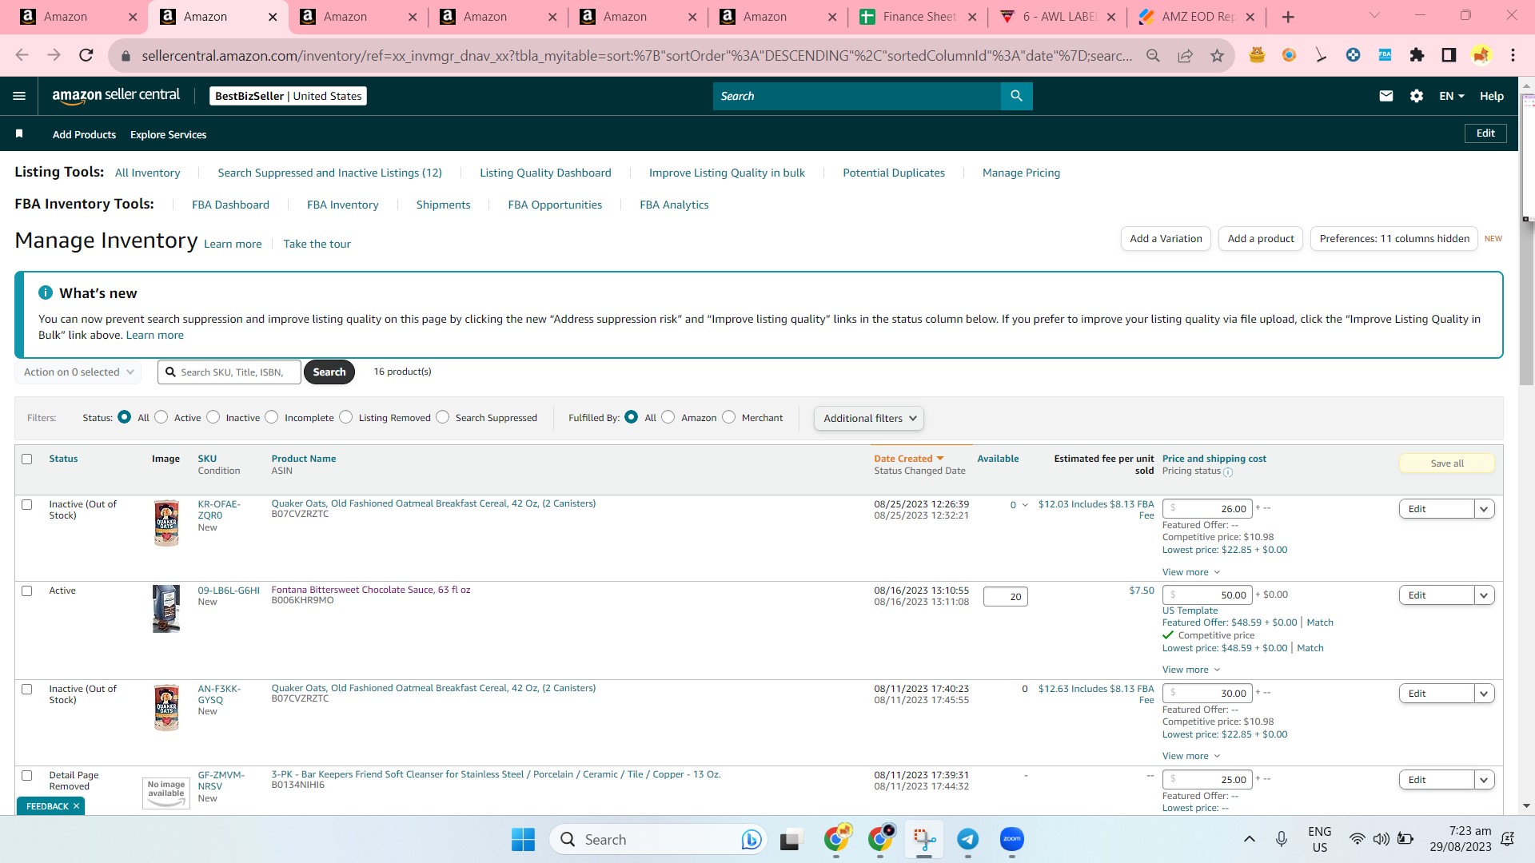Click the microphone tray icon
This screenshot has height=863, width=1535.
tap(1281, 839)
